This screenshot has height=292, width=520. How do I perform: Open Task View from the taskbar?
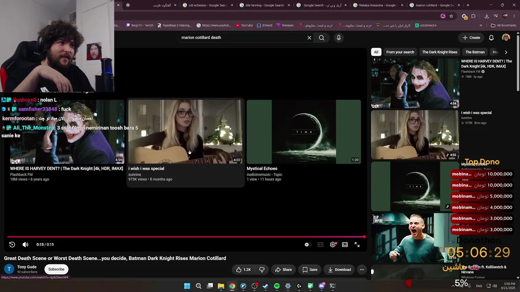(x=210, y=286)
